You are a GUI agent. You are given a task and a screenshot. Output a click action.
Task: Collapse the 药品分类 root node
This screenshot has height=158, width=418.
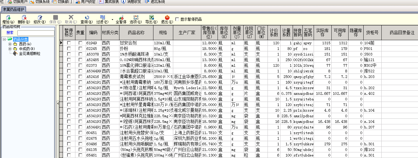click(4, 39)
